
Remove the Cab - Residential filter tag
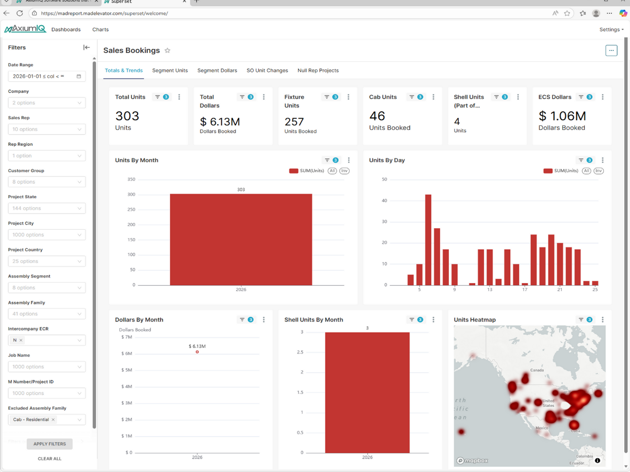coord(53,420)
